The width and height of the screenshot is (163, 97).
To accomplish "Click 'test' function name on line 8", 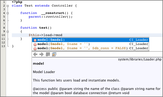I will coord(43,28).
